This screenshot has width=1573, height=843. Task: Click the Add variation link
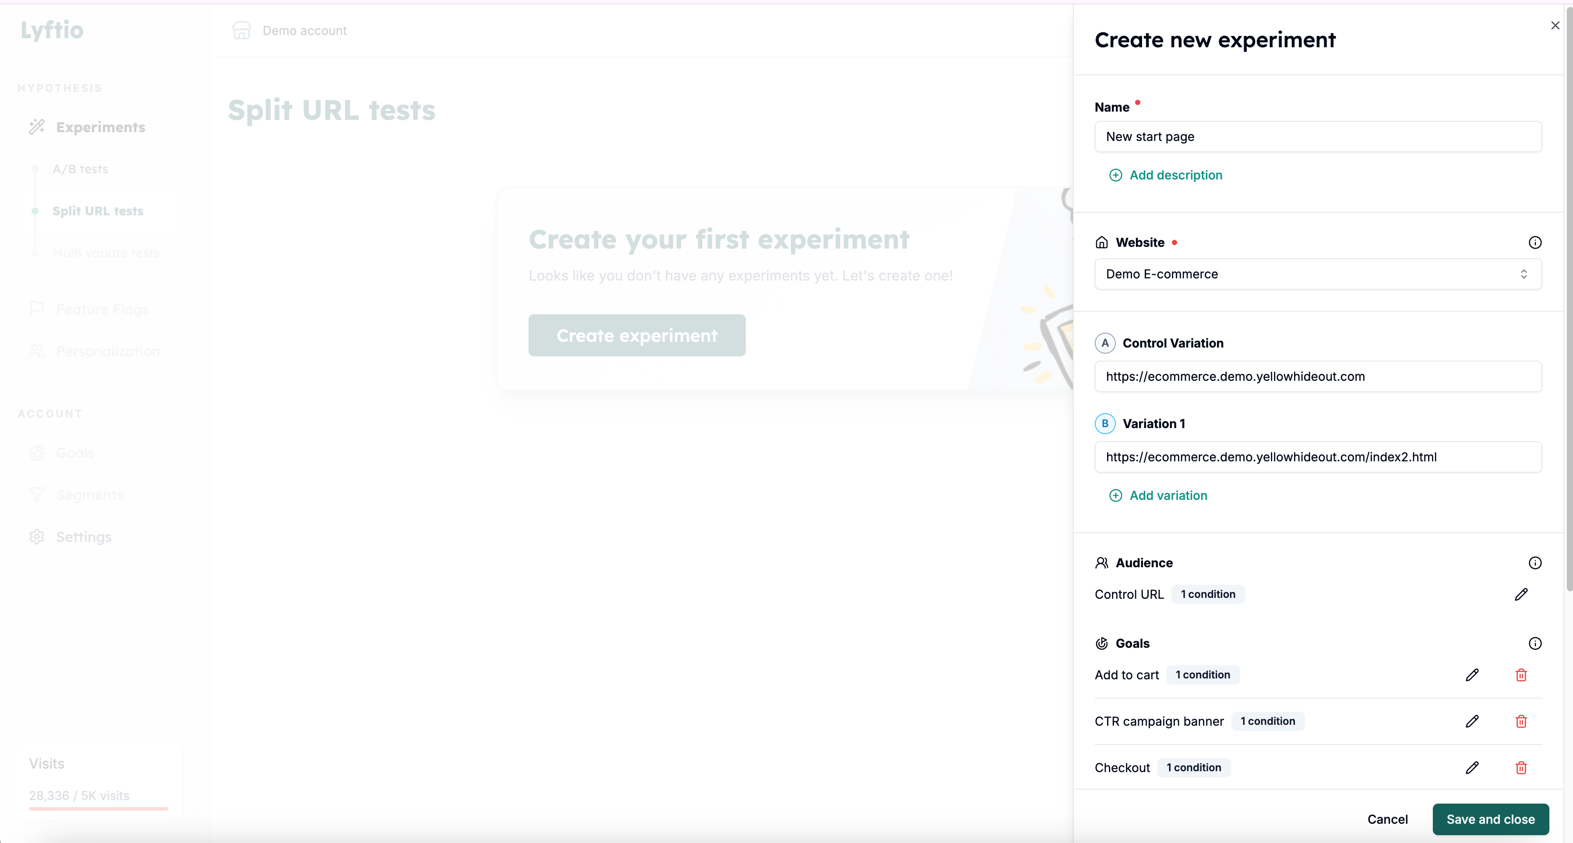1158,495
